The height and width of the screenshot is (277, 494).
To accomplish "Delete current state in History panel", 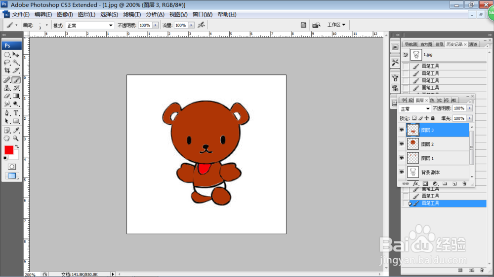I will point(482,270).
